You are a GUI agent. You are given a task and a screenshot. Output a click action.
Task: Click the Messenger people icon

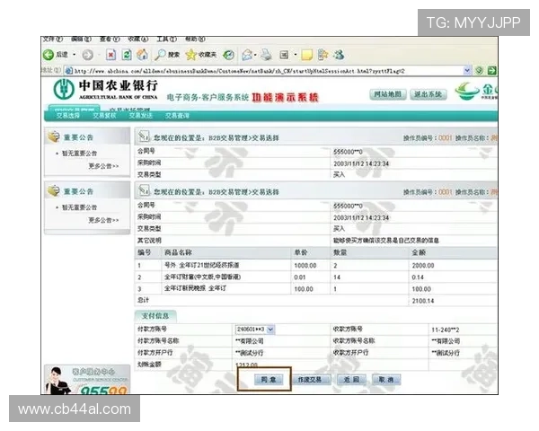[x=339, y=55]
